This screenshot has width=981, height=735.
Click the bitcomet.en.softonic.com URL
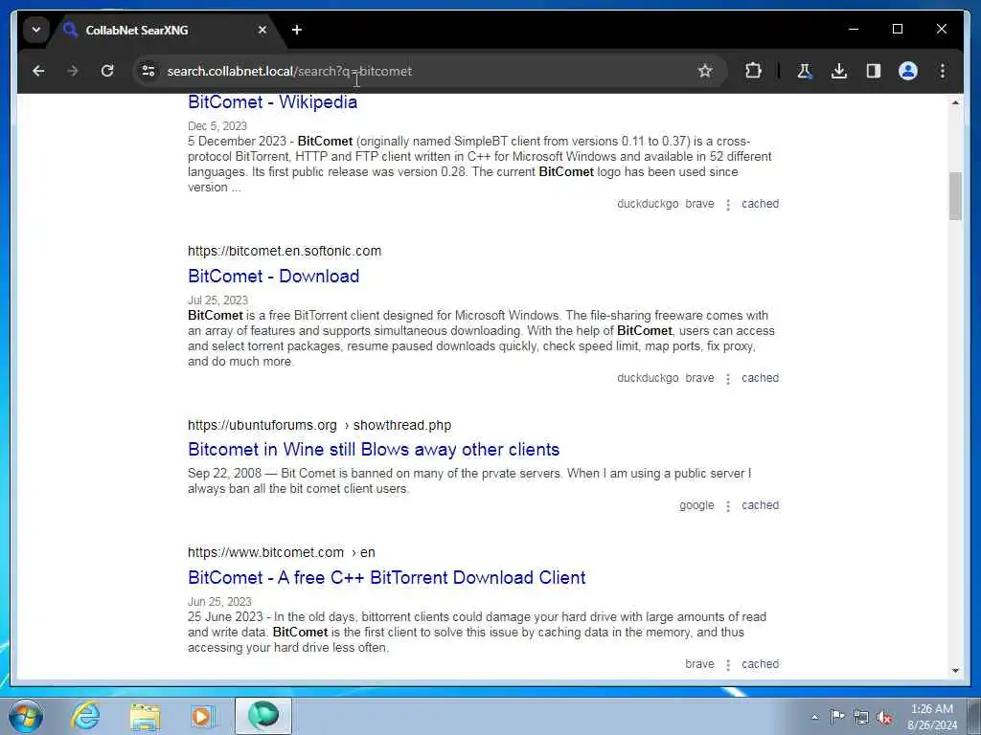[x=285, y=252]
